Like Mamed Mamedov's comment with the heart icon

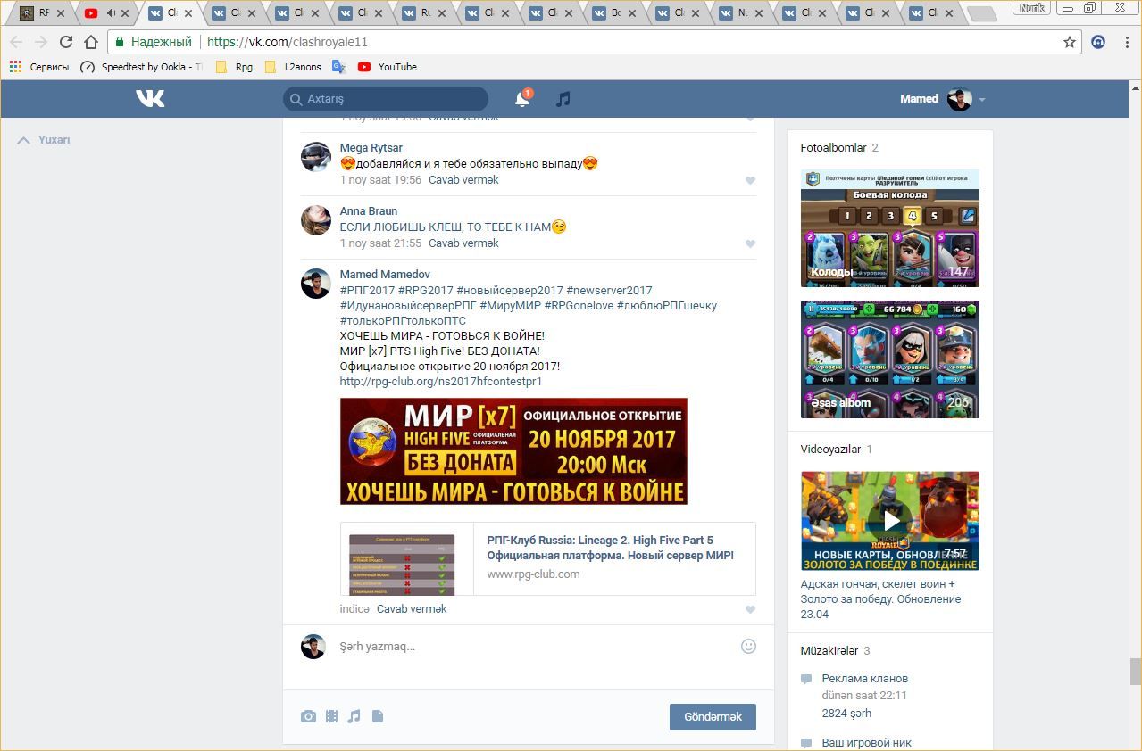pos(750,609)
